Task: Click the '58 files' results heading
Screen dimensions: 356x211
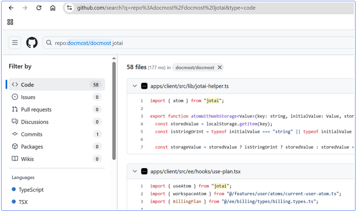Action: tap(136, 67)
